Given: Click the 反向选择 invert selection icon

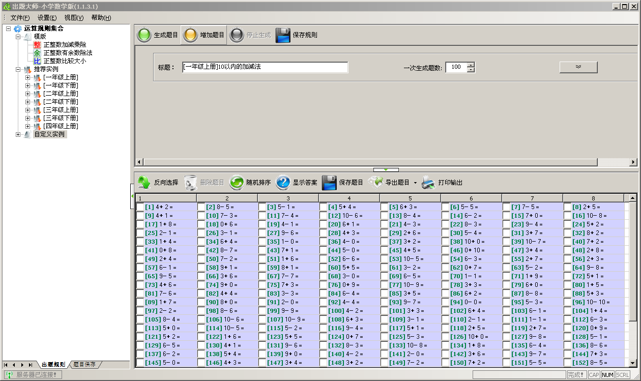Looking at the screenshot, I should click(144, 183).
